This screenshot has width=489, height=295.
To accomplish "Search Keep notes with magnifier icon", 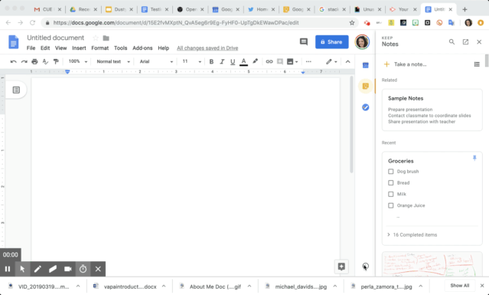I will coord(452,42).
